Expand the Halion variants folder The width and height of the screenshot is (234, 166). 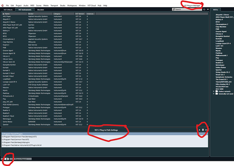coord(214,91)
